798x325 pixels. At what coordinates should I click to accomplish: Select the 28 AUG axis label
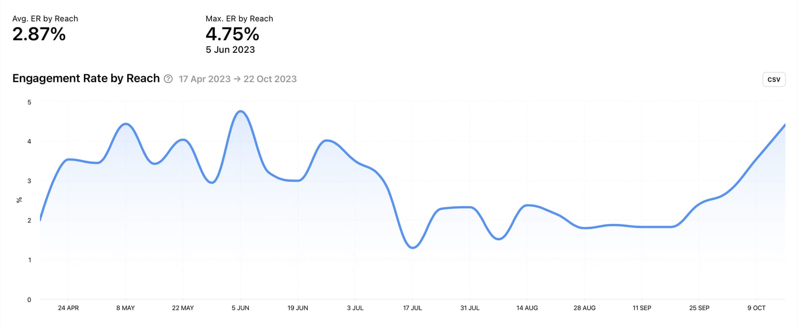tap(585, 308)
